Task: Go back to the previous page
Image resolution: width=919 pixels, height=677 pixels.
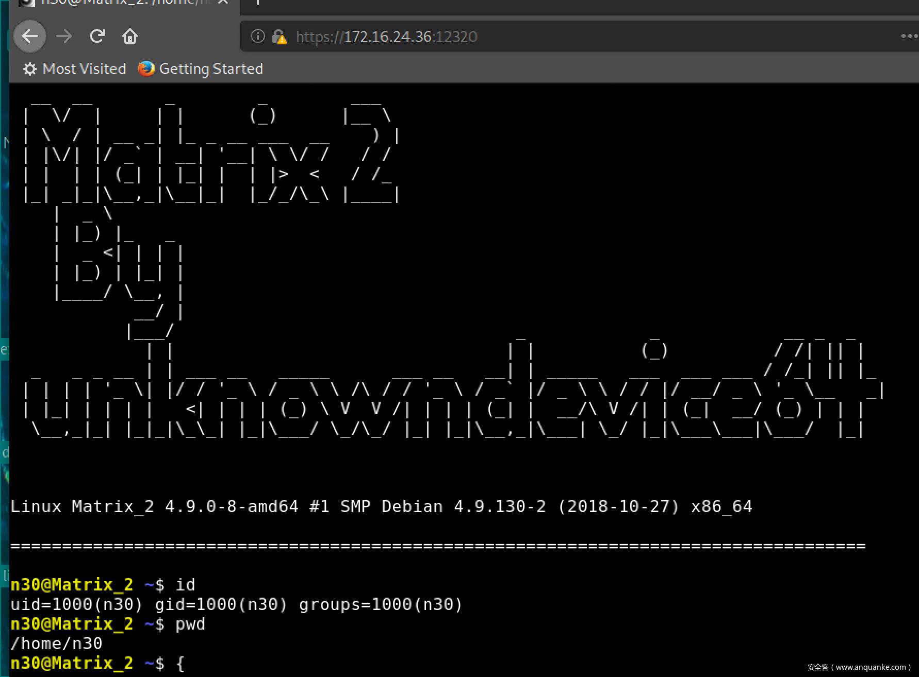Action: click(29, 37)
